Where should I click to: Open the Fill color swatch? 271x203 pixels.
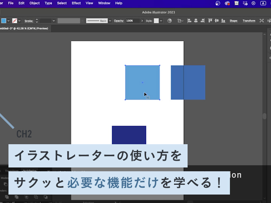point(4,21)
